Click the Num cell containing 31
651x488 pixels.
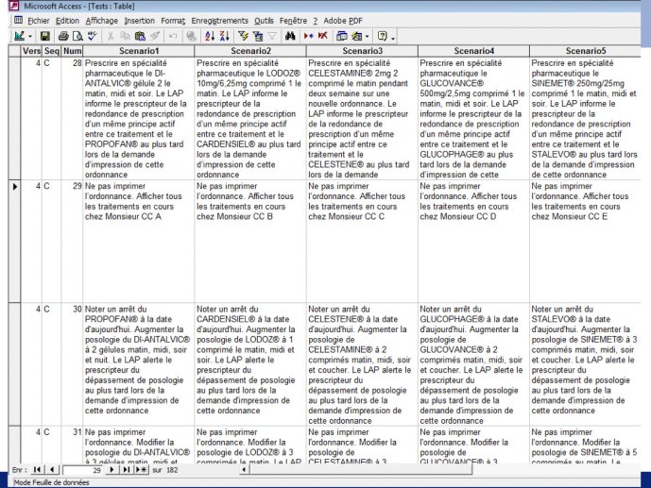[x=72, y=445]
